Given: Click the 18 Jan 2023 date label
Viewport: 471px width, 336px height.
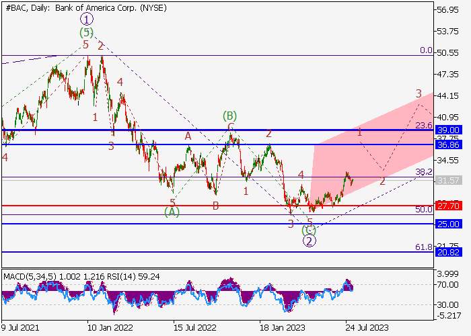Looking at the screenshot, I should (283, 327).
